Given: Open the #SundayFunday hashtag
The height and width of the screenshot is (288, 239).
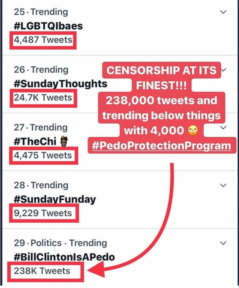Looking at the screenshot, I should (x=55, y=199).
